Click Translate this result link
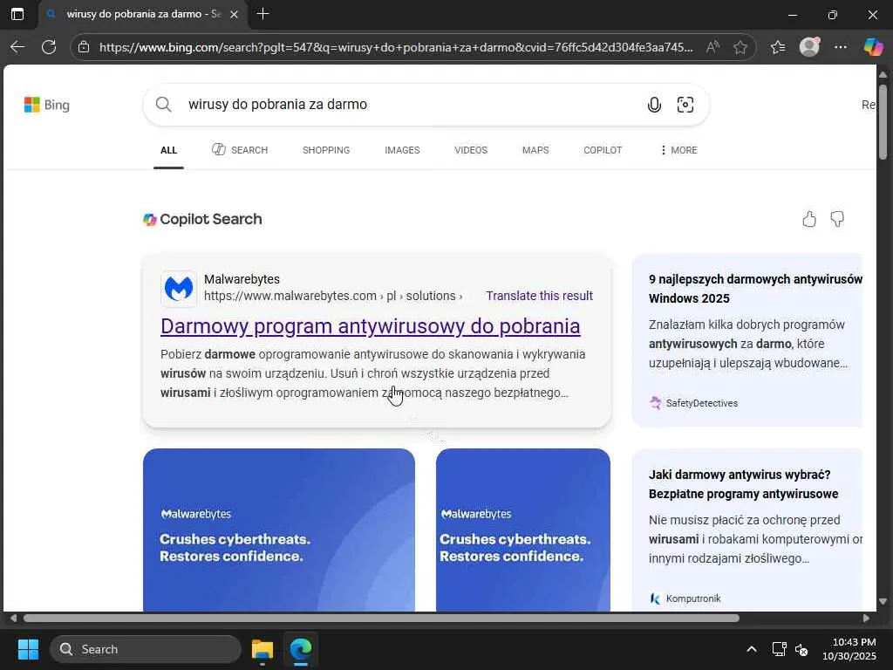 tap(539, 297)
